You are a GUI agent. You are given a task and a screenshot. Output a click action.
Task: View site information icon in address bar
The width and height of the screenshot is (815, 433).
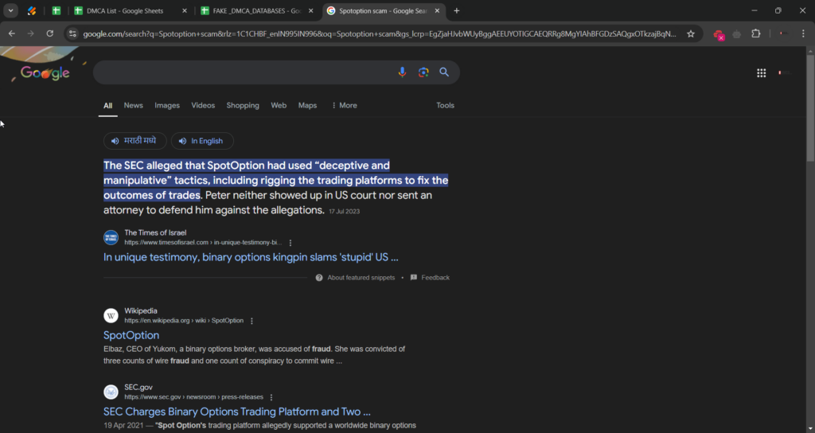tap(72, 33)
